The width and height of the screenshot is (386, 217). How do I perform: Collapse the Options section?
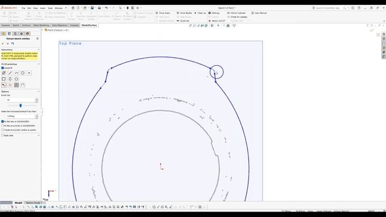click(x=39, y=92)
